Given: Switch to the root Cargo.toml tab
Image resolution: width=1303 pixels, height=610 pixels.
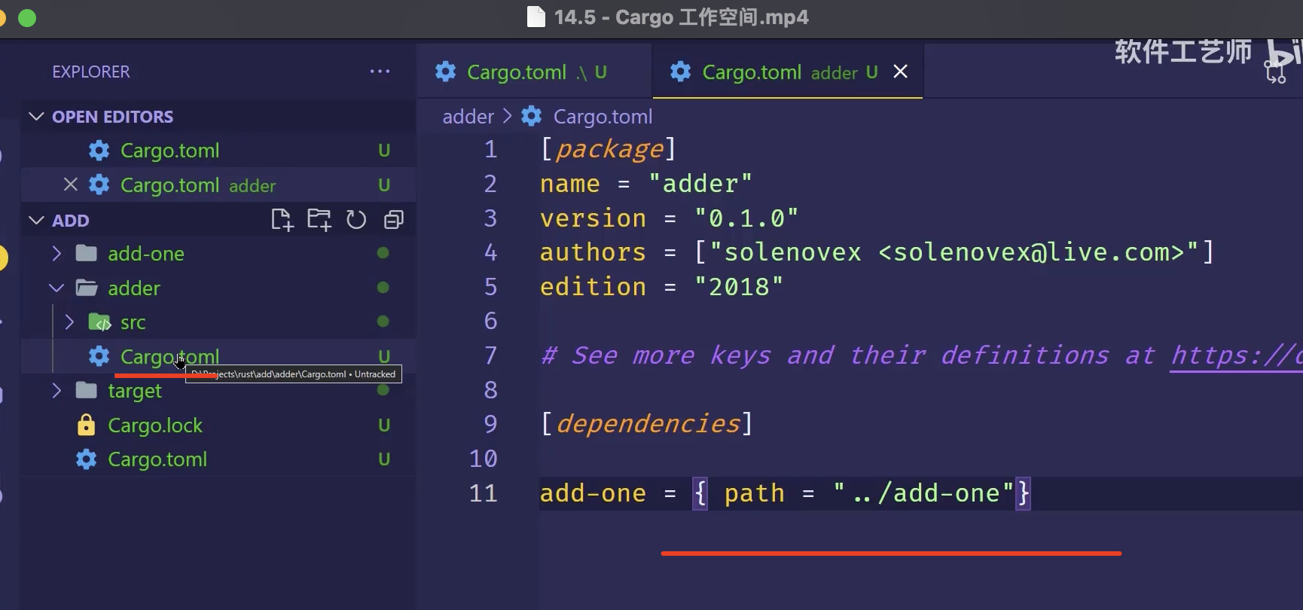Looking at the screenshot, I should point(517,72).
